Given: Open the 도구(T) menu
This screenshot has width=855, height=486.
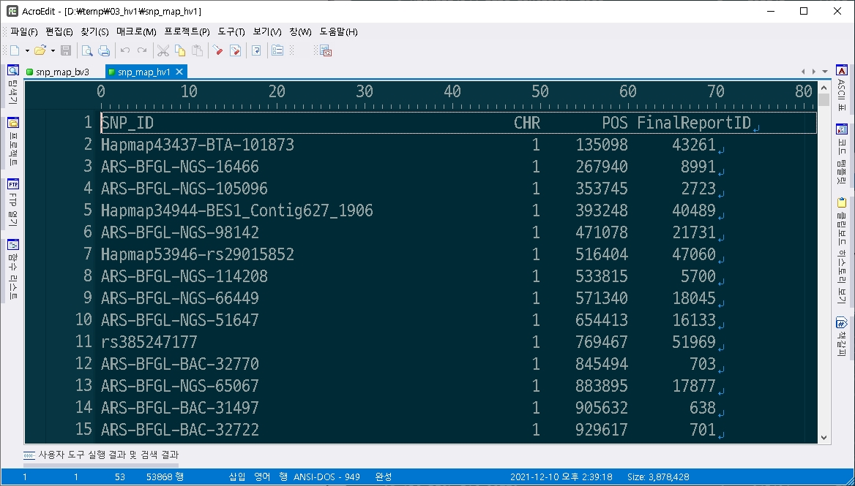Looking at the screenshot, I should pyautogui.click(x=231, y=31).
